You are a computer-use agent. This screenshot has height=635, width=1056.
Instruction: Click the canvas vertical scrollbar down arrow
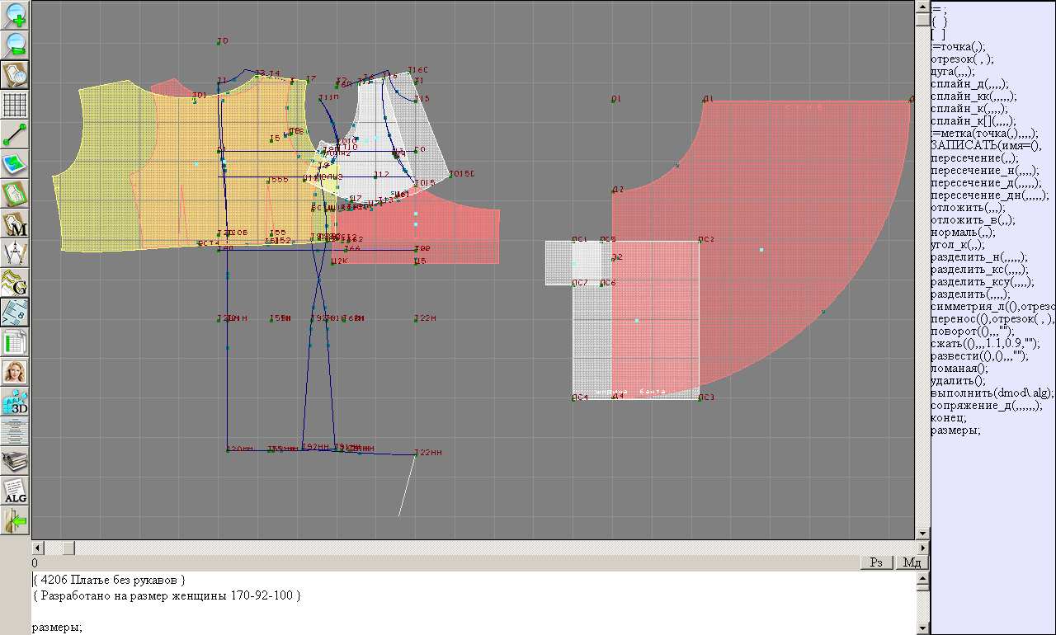click(922, 533)
